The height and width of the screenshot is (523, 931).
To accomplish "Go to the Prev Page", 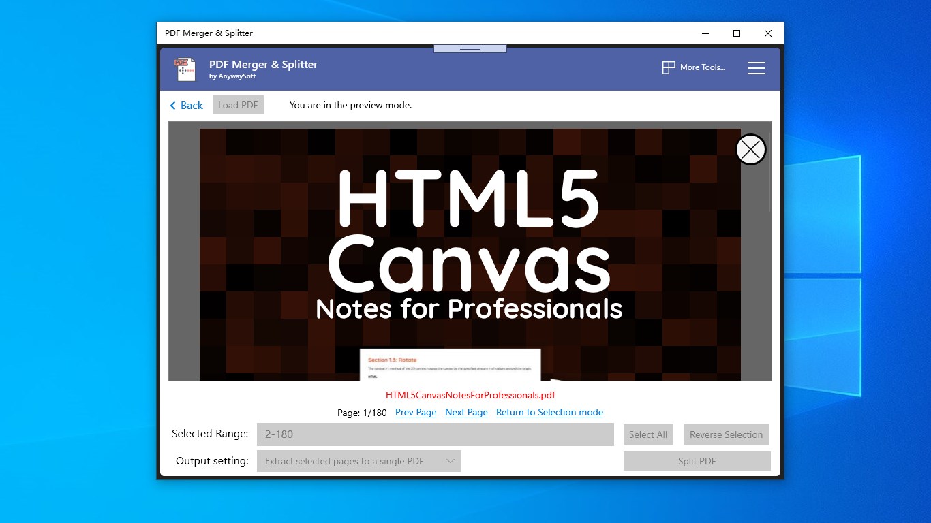I will (x=416, y=412).
